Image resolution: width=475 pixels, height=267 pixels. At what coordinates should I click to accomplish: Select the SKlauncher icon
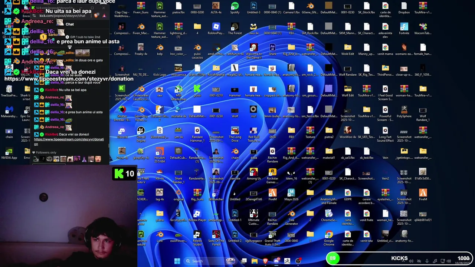coord(216,195)
